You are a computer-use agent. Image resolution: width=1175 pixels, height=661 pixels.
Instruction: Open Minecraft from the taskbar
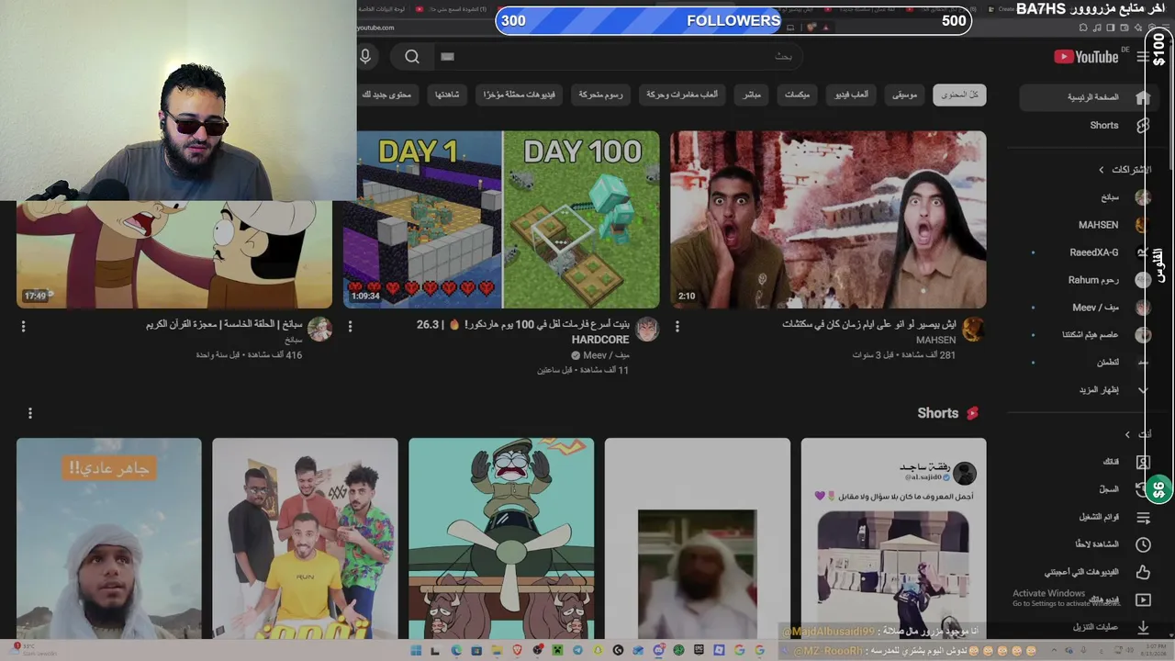(557, 651)
